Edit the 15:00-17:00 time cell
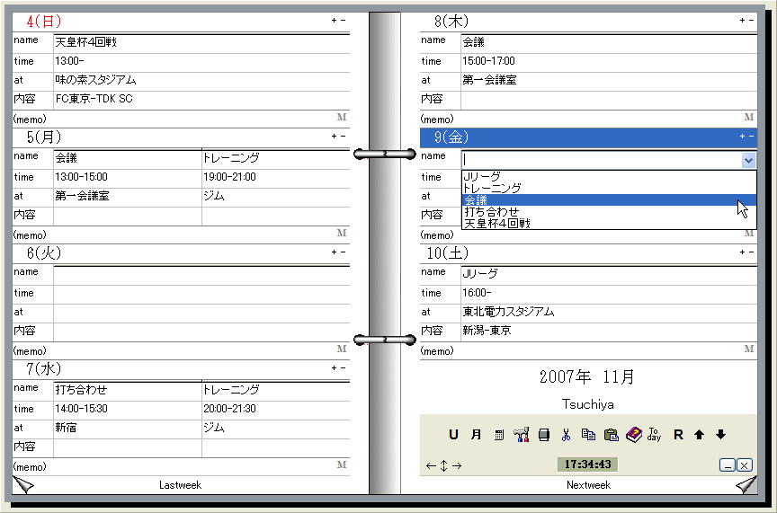 (609, 63)
